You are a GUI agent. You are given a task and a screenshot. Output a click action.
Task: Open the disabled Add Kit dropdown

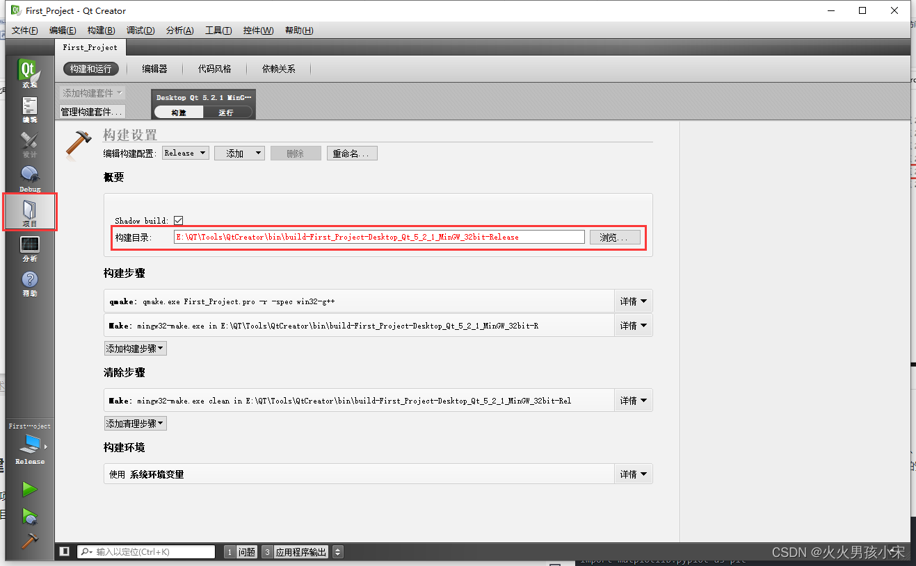click(x=93, y=93)
